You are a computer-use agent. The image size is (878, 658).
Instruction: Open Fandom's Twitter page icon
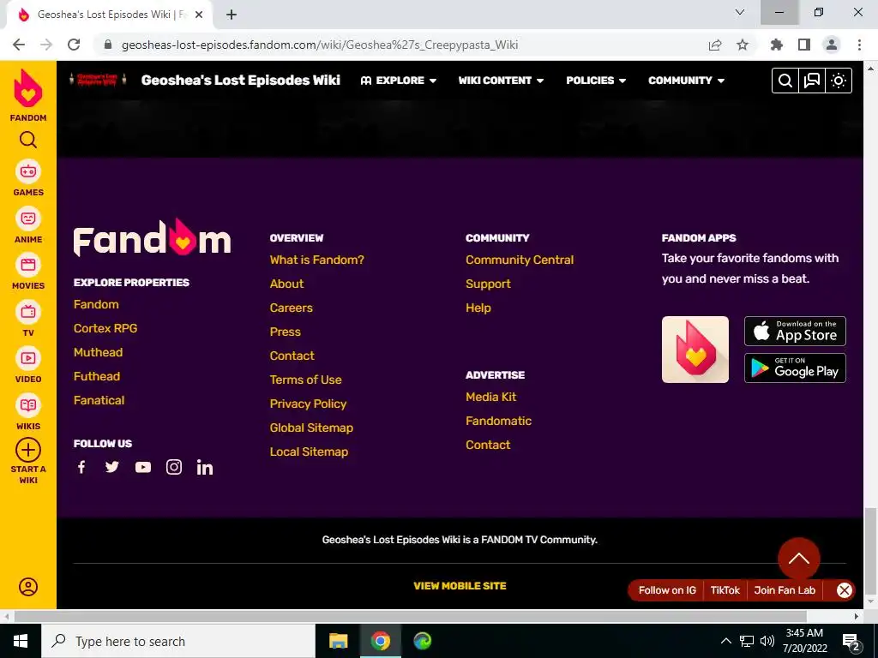[112, 467]
